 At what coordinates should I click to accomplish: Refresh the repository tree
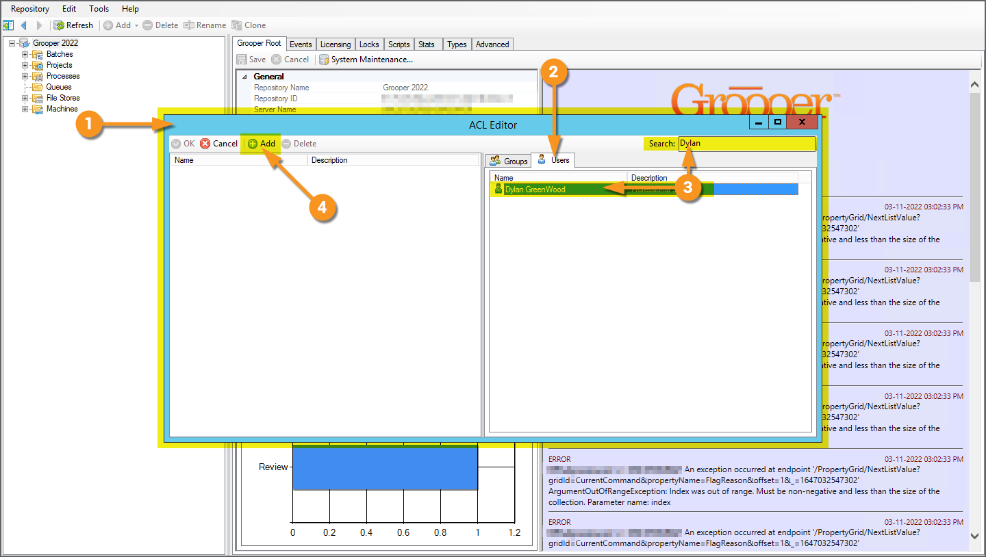click(x=73, y=25)
